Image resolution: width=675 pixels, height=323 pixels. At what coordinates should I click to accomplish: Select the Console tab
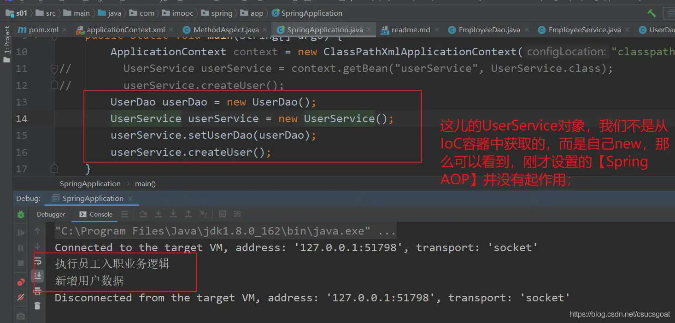(96, 214)
